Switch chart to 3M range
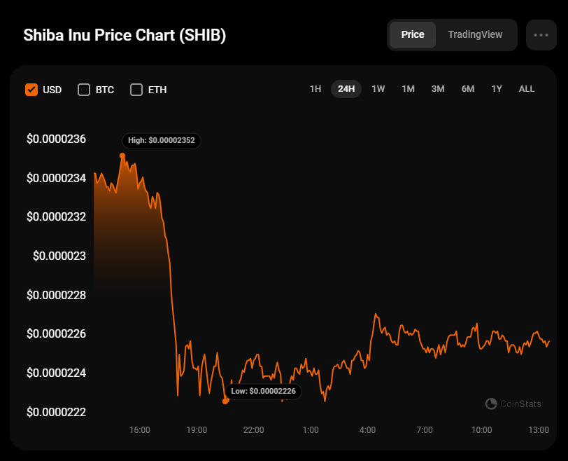 click(x=438, y=89)
